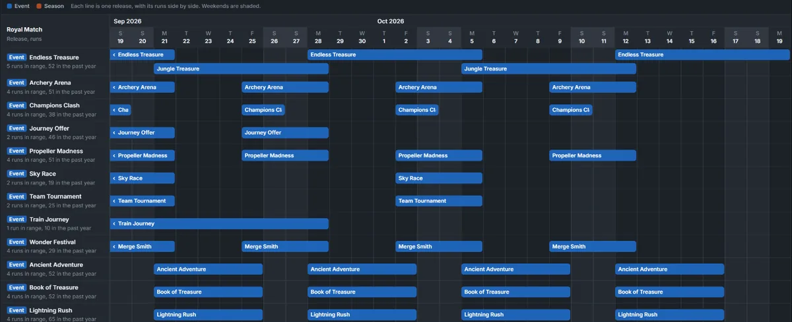
Task: Select the Team Tournament bar starting Oct 2
Action: coord(439,201)
